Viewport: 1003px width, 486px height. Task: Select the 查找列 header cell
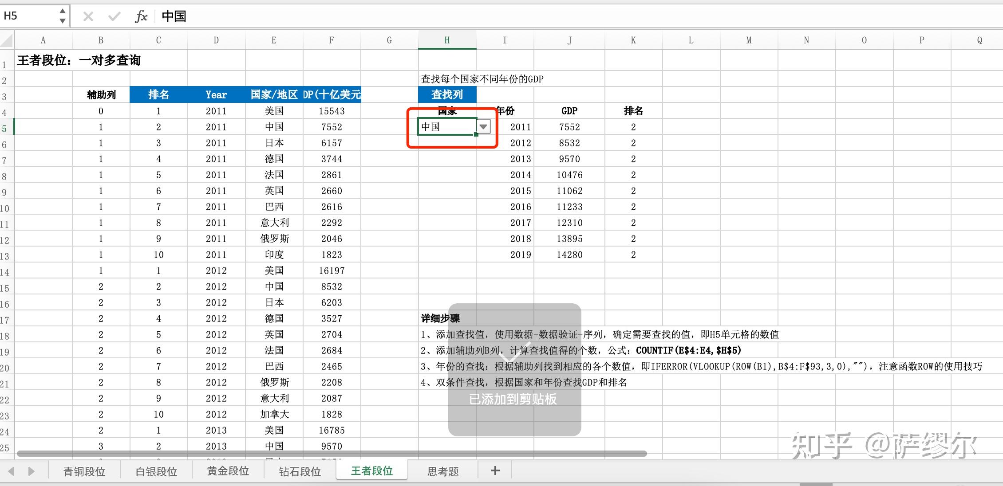[447, 94]
